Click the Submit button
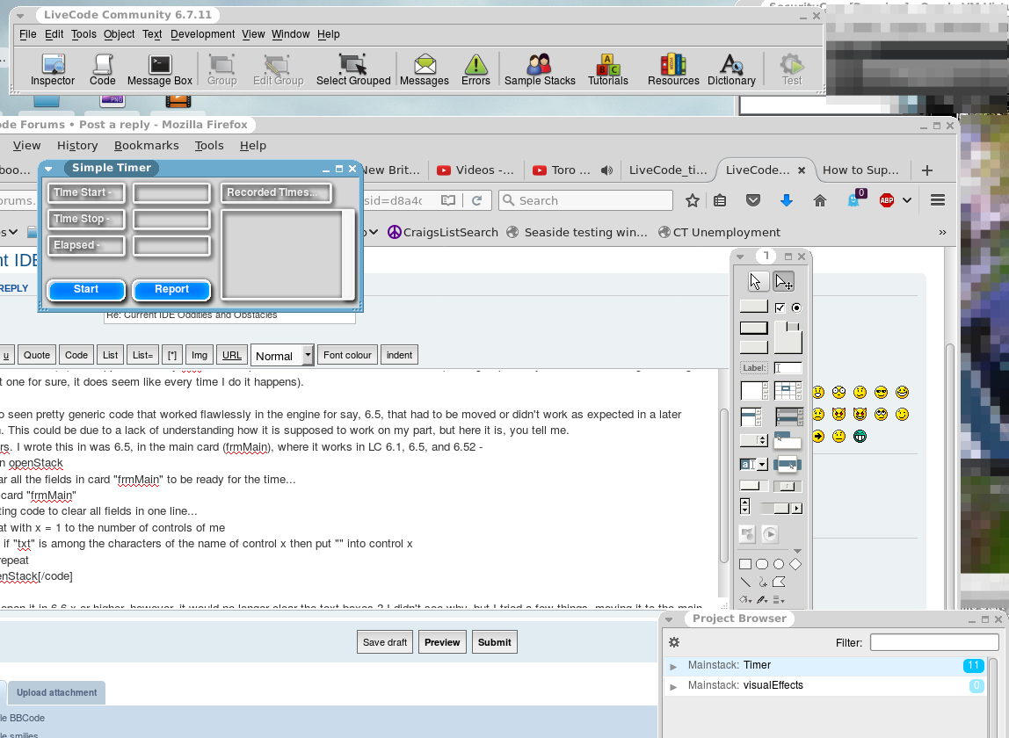This screenshot has width=1009, height=738. click(x=494, y=642)
